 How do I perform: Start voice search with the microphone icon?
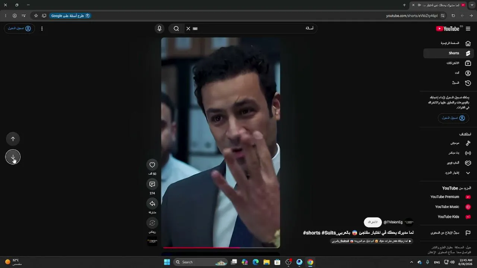point(159,28)
